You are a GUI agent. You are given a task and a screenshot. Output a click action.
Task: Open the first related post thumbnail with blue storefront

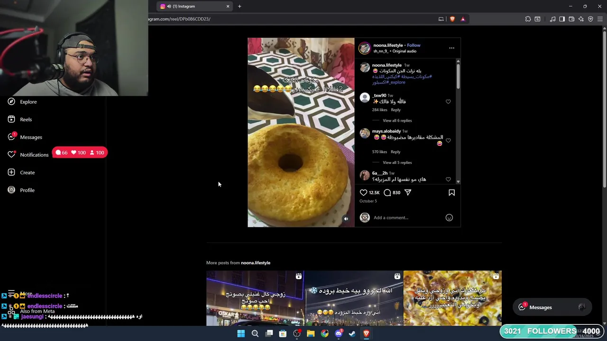255,298
